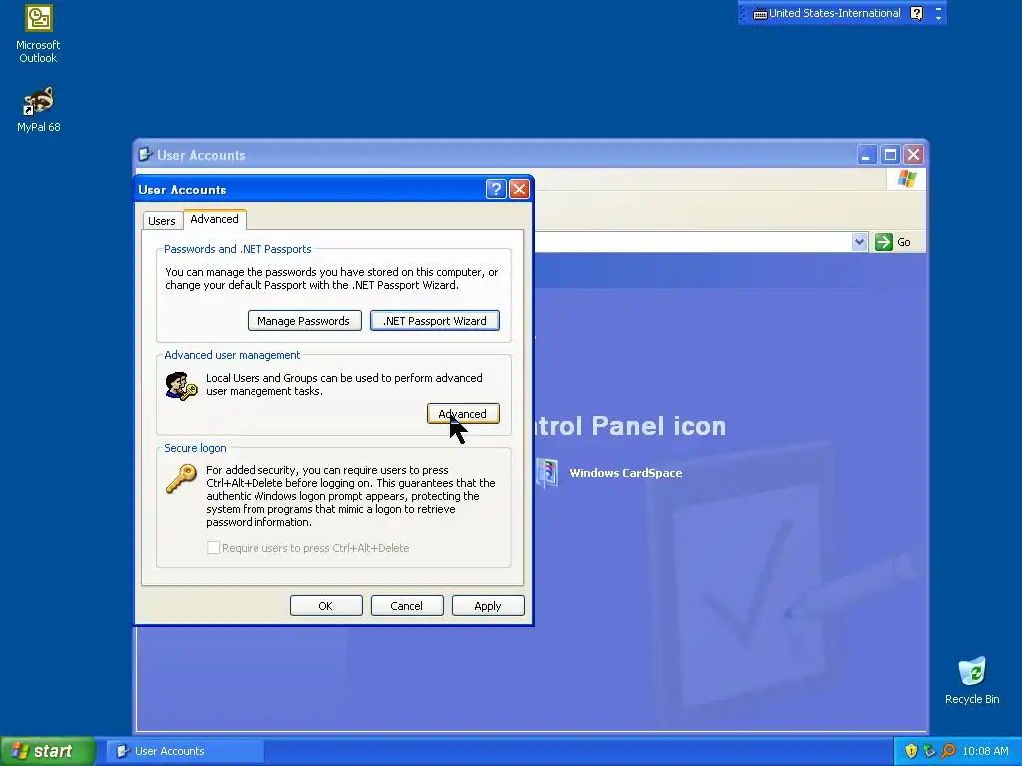Cancel the User Accounts dialog

pos(407,605)
